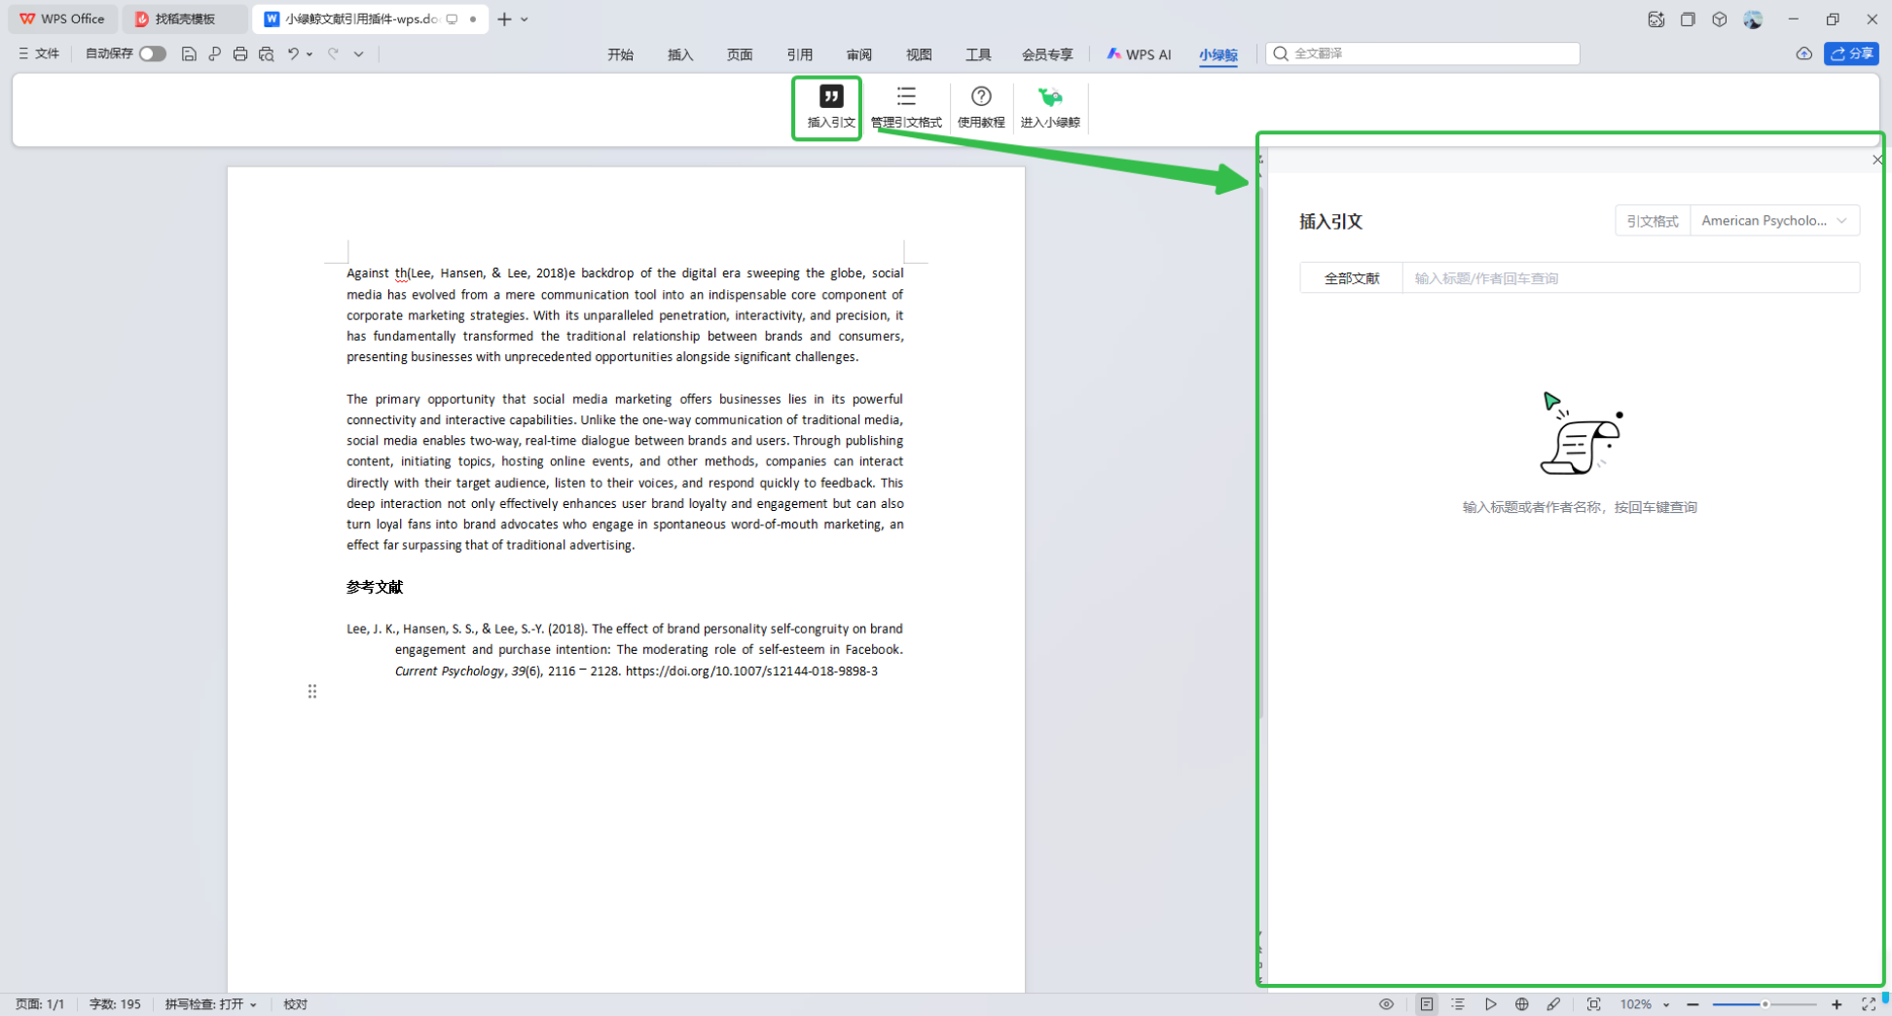Click the zoom in plus icon

click(1837, 1004)
